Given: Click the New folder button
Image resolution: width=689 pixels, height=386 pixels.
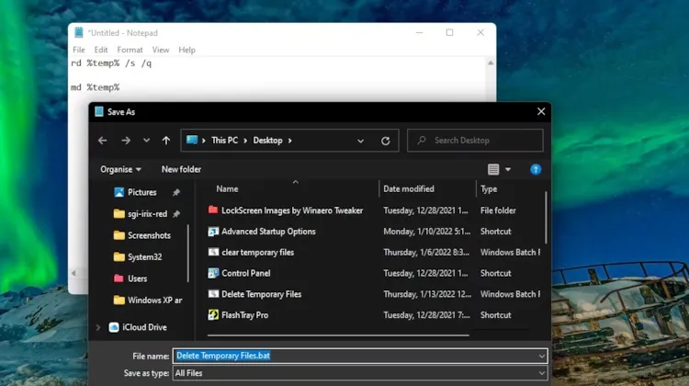Looking at the screenshot, I should point(181,169).
